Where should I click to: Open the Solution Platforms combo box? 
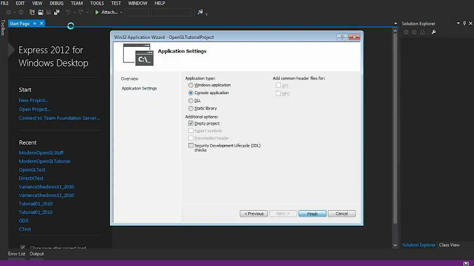tap(171, 13)
